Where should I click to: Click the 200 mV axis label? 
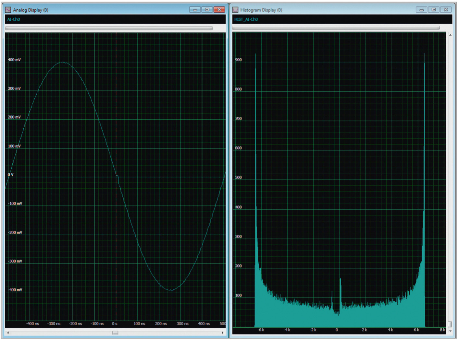[14, 117]
